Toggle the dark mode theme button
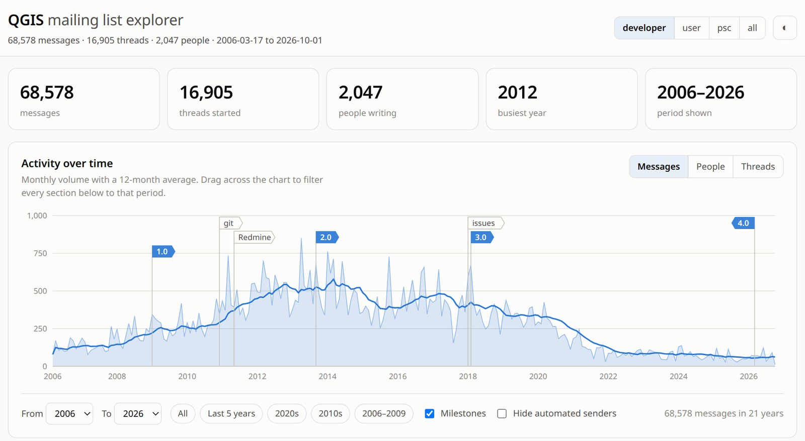 click(x=784, y=28)
